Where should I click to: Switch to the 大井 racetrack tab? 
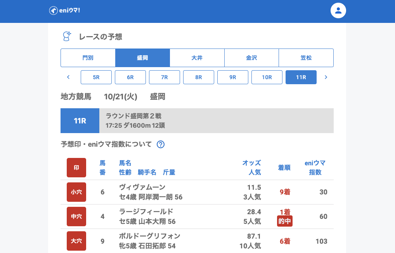pyautogui.click(x=197, y=58)
